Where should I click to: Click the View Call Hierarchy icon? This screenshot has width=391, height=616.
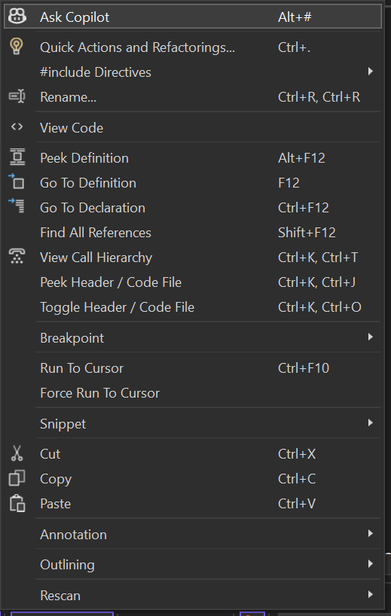click(x=17, y=257)
